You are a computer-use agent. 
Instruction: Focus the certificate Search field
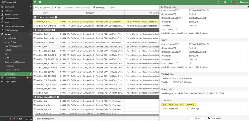point(134,8)
